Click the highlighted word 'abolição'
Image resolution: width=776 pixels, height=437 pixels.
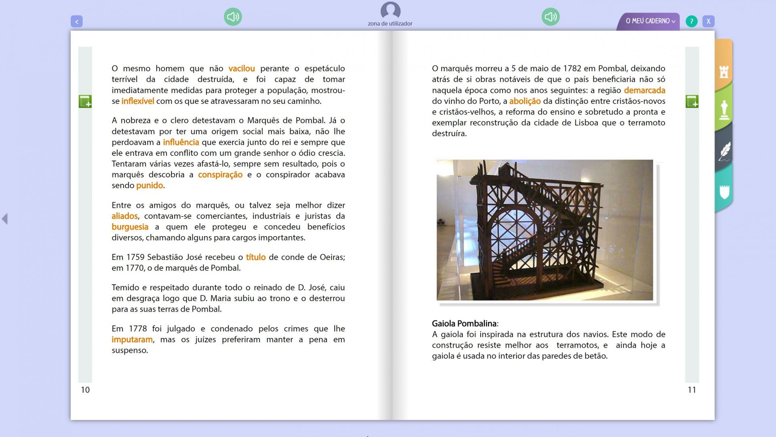pos(525,101)
